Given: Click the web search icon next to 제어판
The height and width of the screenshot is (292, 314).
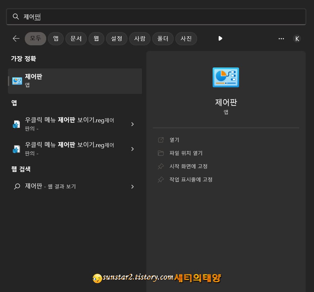Looking at the screenshot, I should click(17, 186).
